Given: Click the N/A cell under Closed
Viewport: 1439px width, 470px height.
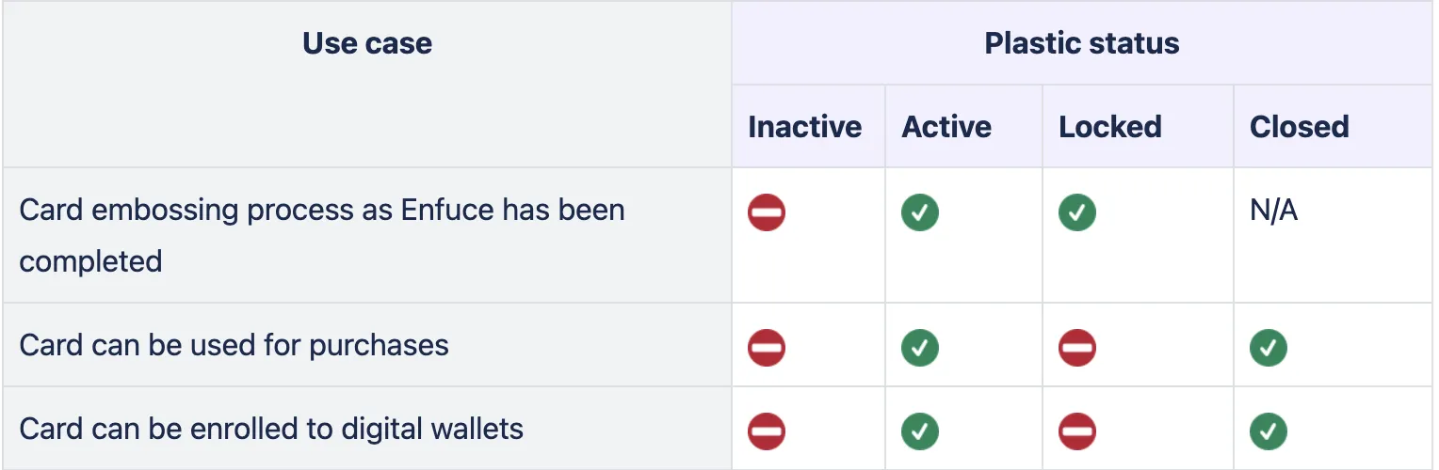Looking at the screenshot, I should (x=1273, y=211).
